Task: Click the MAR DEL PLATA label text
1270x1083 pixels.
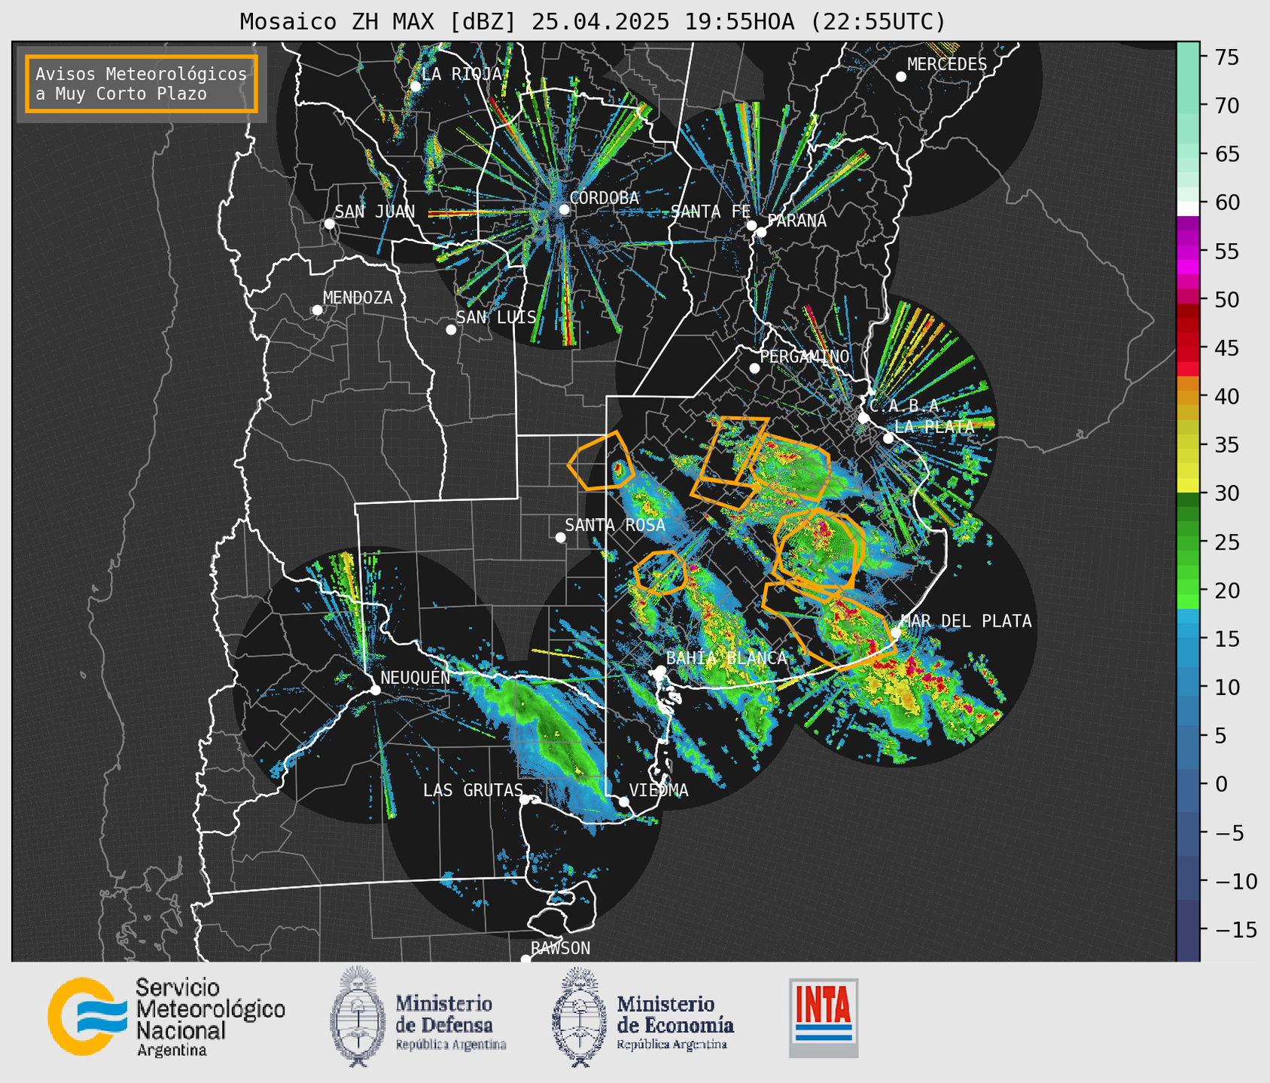Action: 966,621
